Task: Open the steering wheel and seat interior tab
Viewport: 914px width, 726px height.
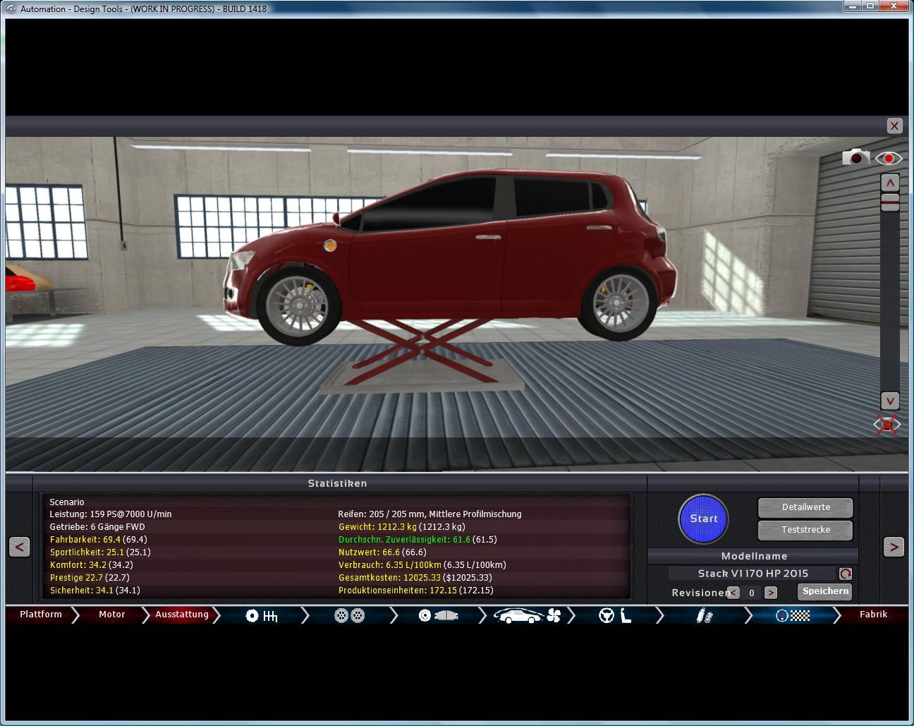Action: click(x=614, y=616)
